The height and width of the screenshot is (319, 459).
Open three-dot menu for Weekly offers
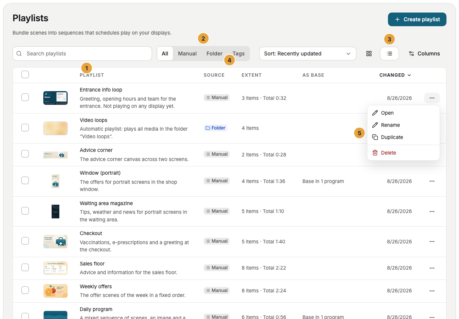(x=432, y=291)
